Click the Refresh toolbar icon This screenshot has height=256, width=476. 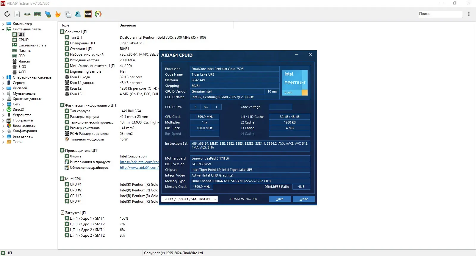tap(7, 14)
